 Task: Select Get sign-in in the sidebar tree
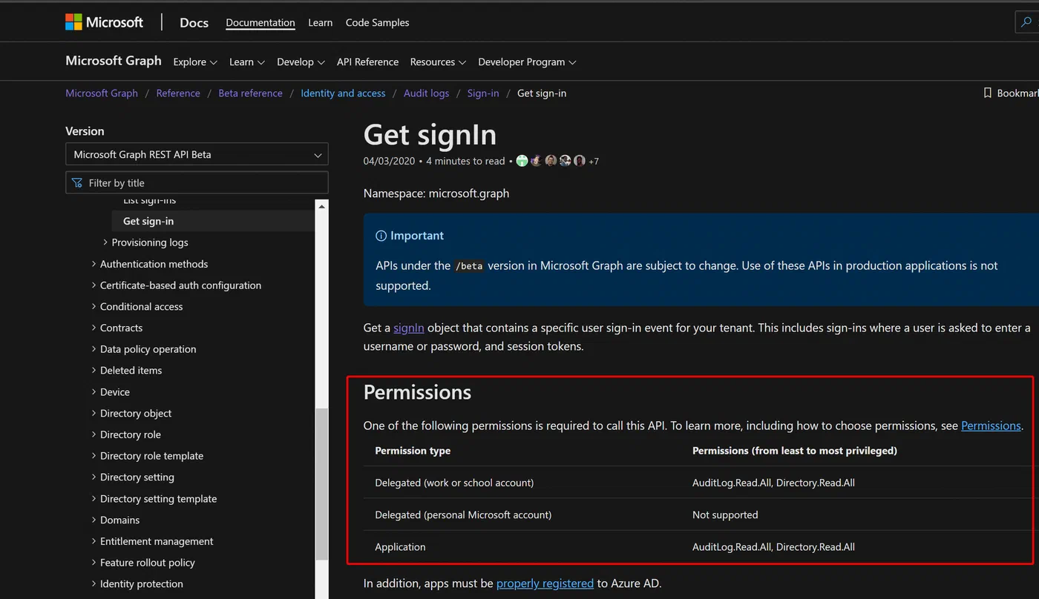tap(214, 221)
